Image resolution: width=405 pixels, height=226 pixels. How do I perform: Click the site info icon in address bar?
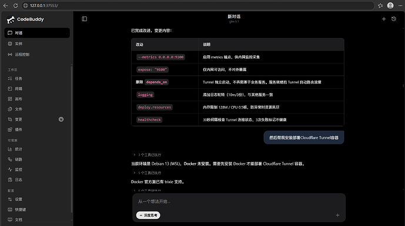tap(26, 5)
